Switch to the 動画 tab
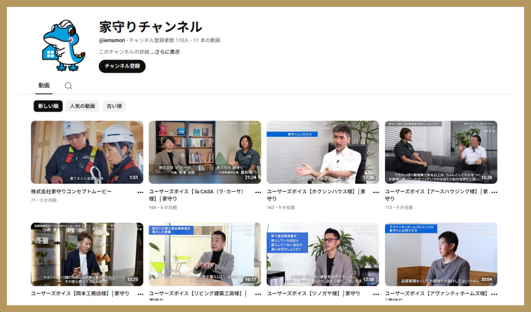 pos(44,86)
